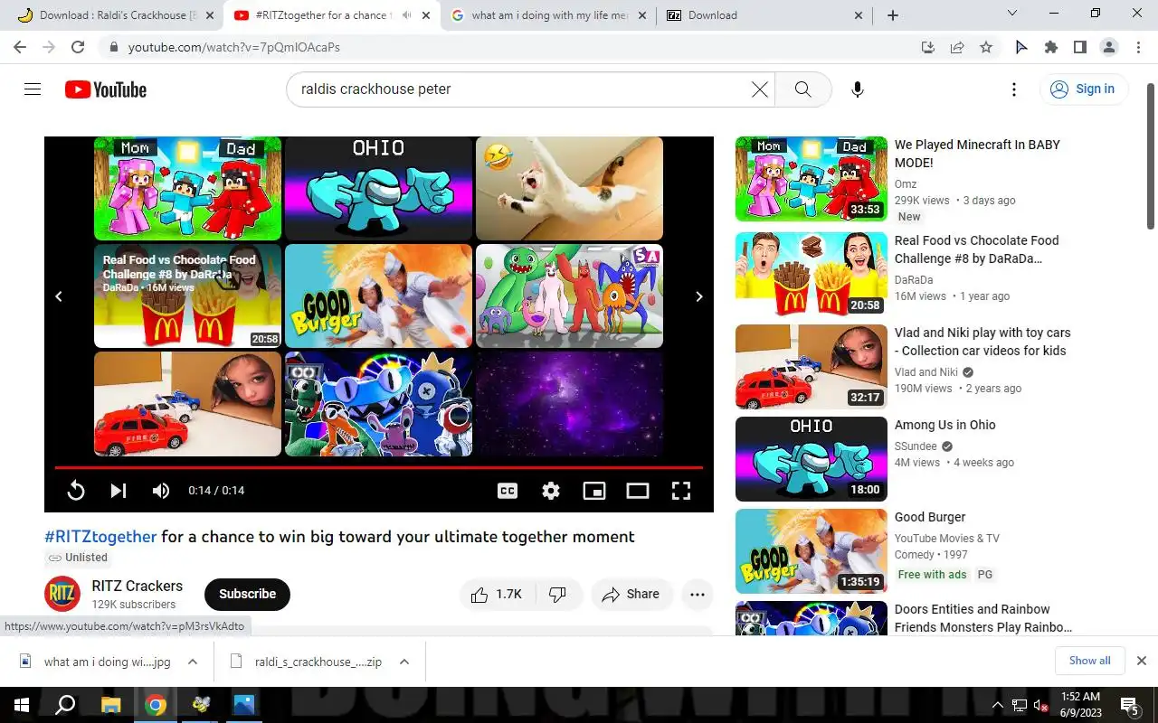1158x723 pixels.
Task: Show previous endscreen suggestions
Action: point(59,296)
